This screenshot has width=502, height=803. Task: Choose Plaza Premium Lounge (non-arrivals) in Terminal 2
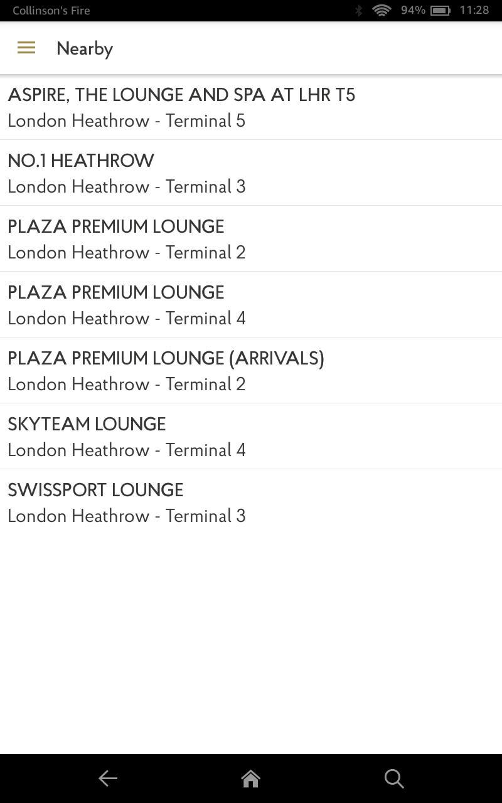(116, 227)
